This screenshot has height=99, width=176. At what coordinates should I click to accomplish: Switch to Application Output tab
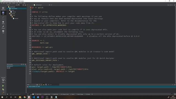point(47,94)
